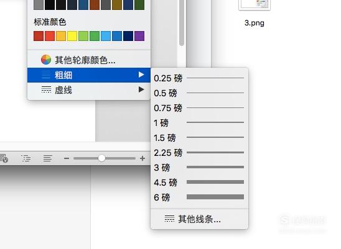
Task: Select the 0.75 磅 line weight
Action: 199,108
